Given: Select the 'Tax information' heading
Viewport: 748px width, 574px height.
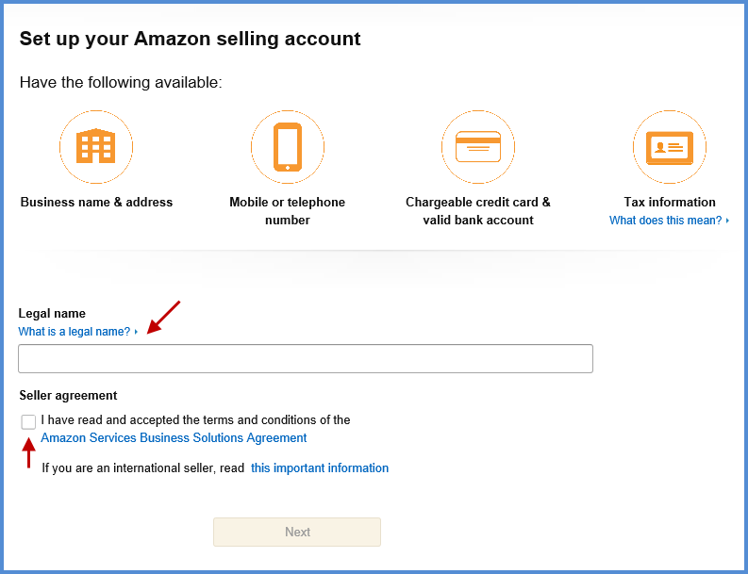Looking at the screenshot, I should tap(670, 202).
